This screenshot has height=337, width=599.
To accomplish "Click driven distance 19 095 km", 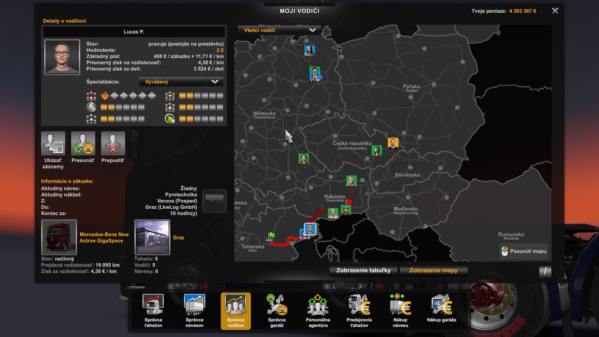I will (x=108, y=265).
